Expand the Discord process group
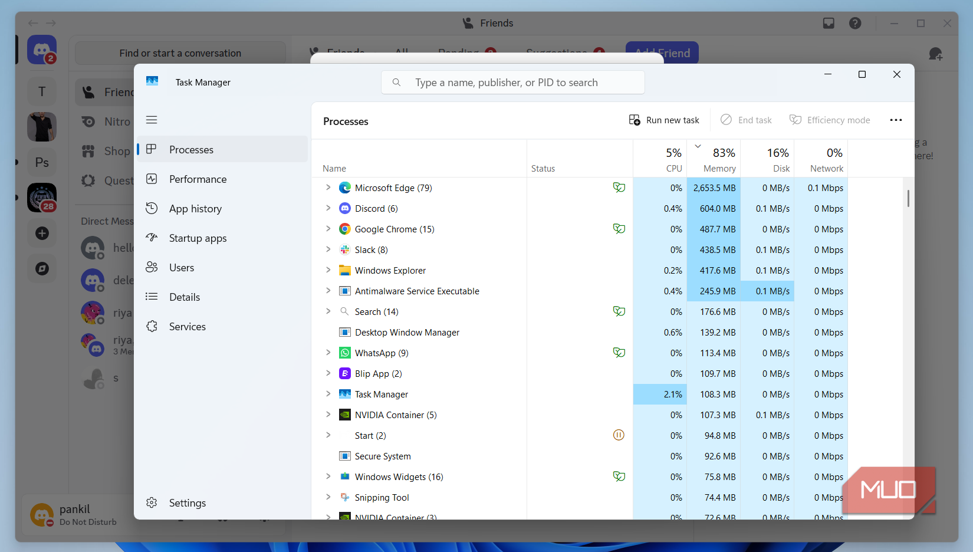The image size is (973, 552). (328, 208)
